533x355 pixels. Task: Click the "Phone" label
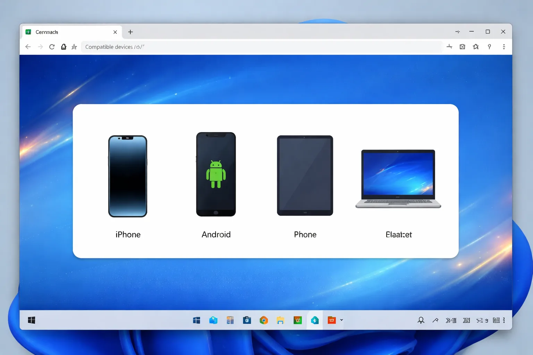305,235
